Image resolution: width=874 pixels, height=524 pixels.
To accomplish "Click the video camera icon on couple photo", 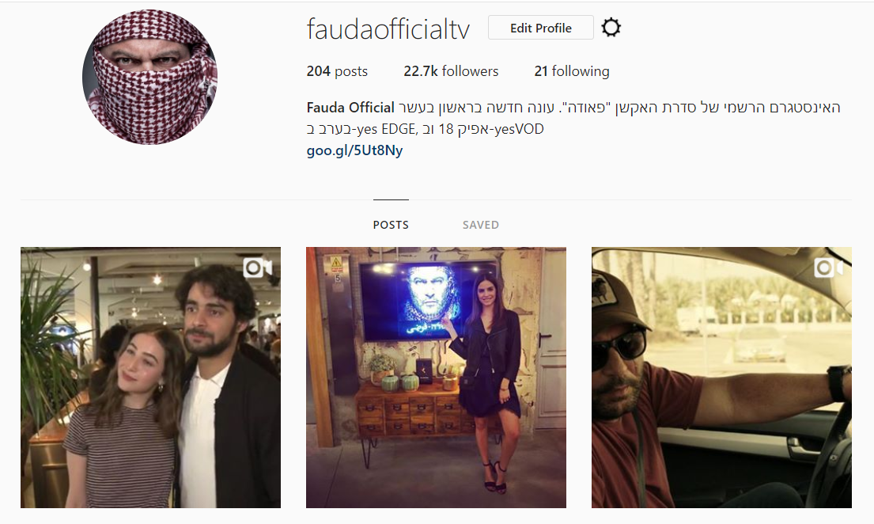I will [257, 268].
